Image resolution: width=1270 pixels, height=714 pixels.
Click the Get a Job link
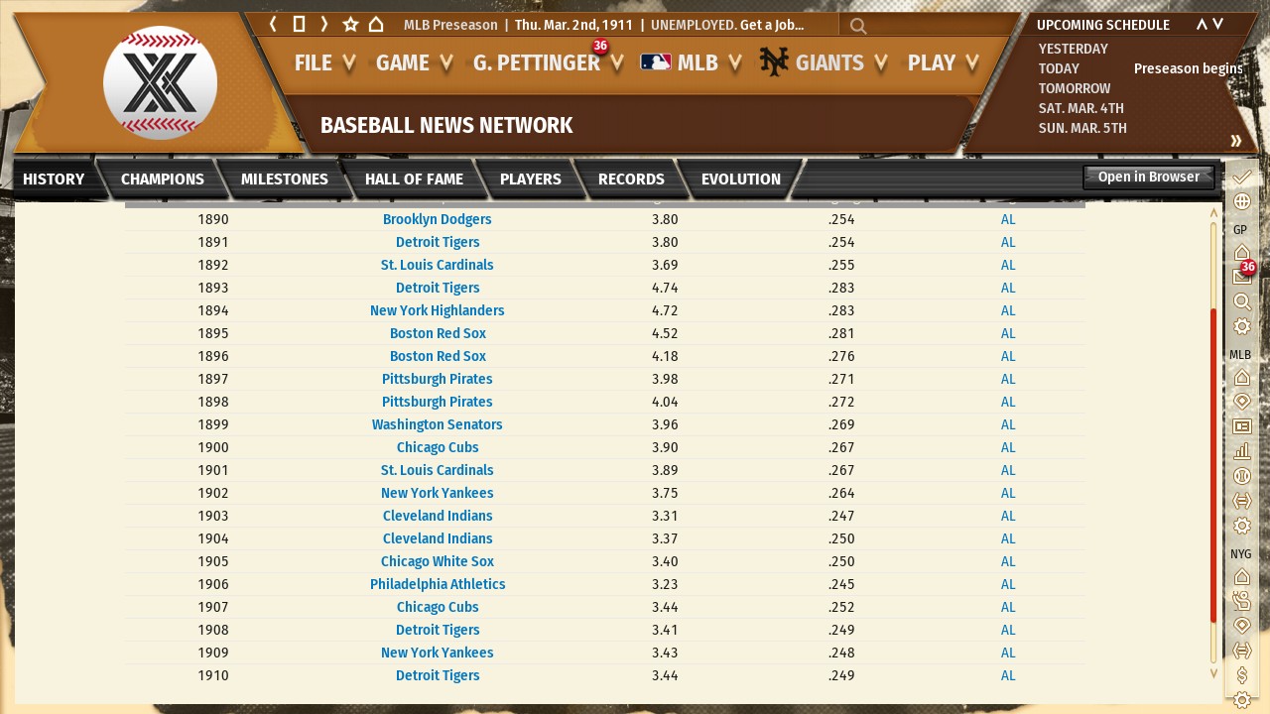click(x=772, y=26)
